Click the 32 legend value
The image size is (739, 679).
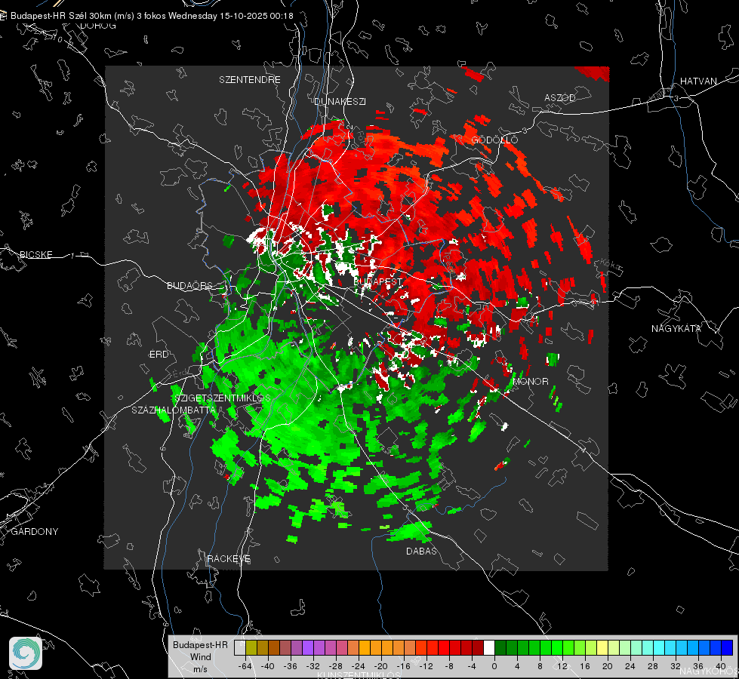click(676, 666)
